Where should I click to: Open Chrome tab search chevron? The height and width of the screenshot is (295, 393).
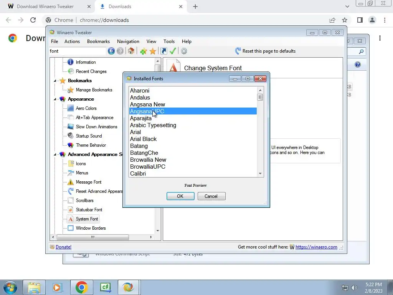[347, 7]
